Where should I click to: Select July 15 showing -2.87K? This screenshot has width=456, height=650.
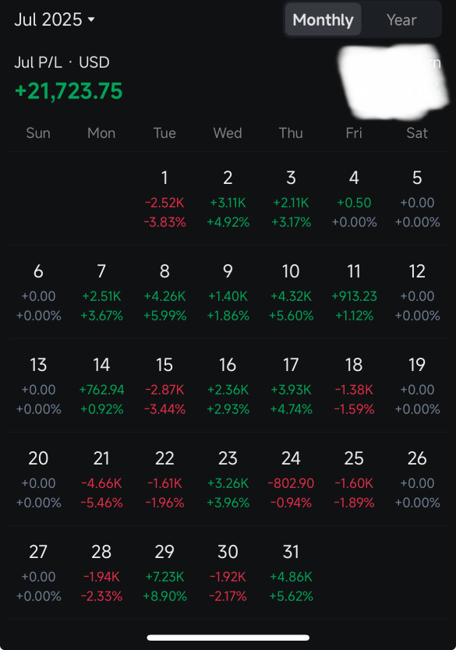pos(164,387)
